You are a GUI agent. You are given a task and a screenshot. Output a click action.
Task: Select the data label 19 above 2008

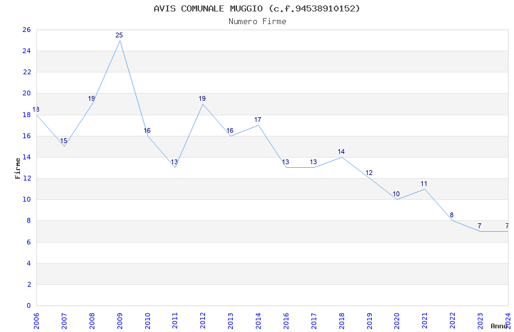click(91, 98)
